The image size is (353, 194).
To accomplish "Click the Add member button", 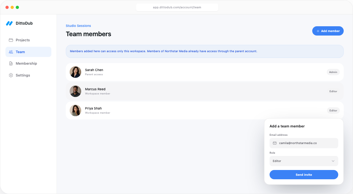I will click(328, 31).
